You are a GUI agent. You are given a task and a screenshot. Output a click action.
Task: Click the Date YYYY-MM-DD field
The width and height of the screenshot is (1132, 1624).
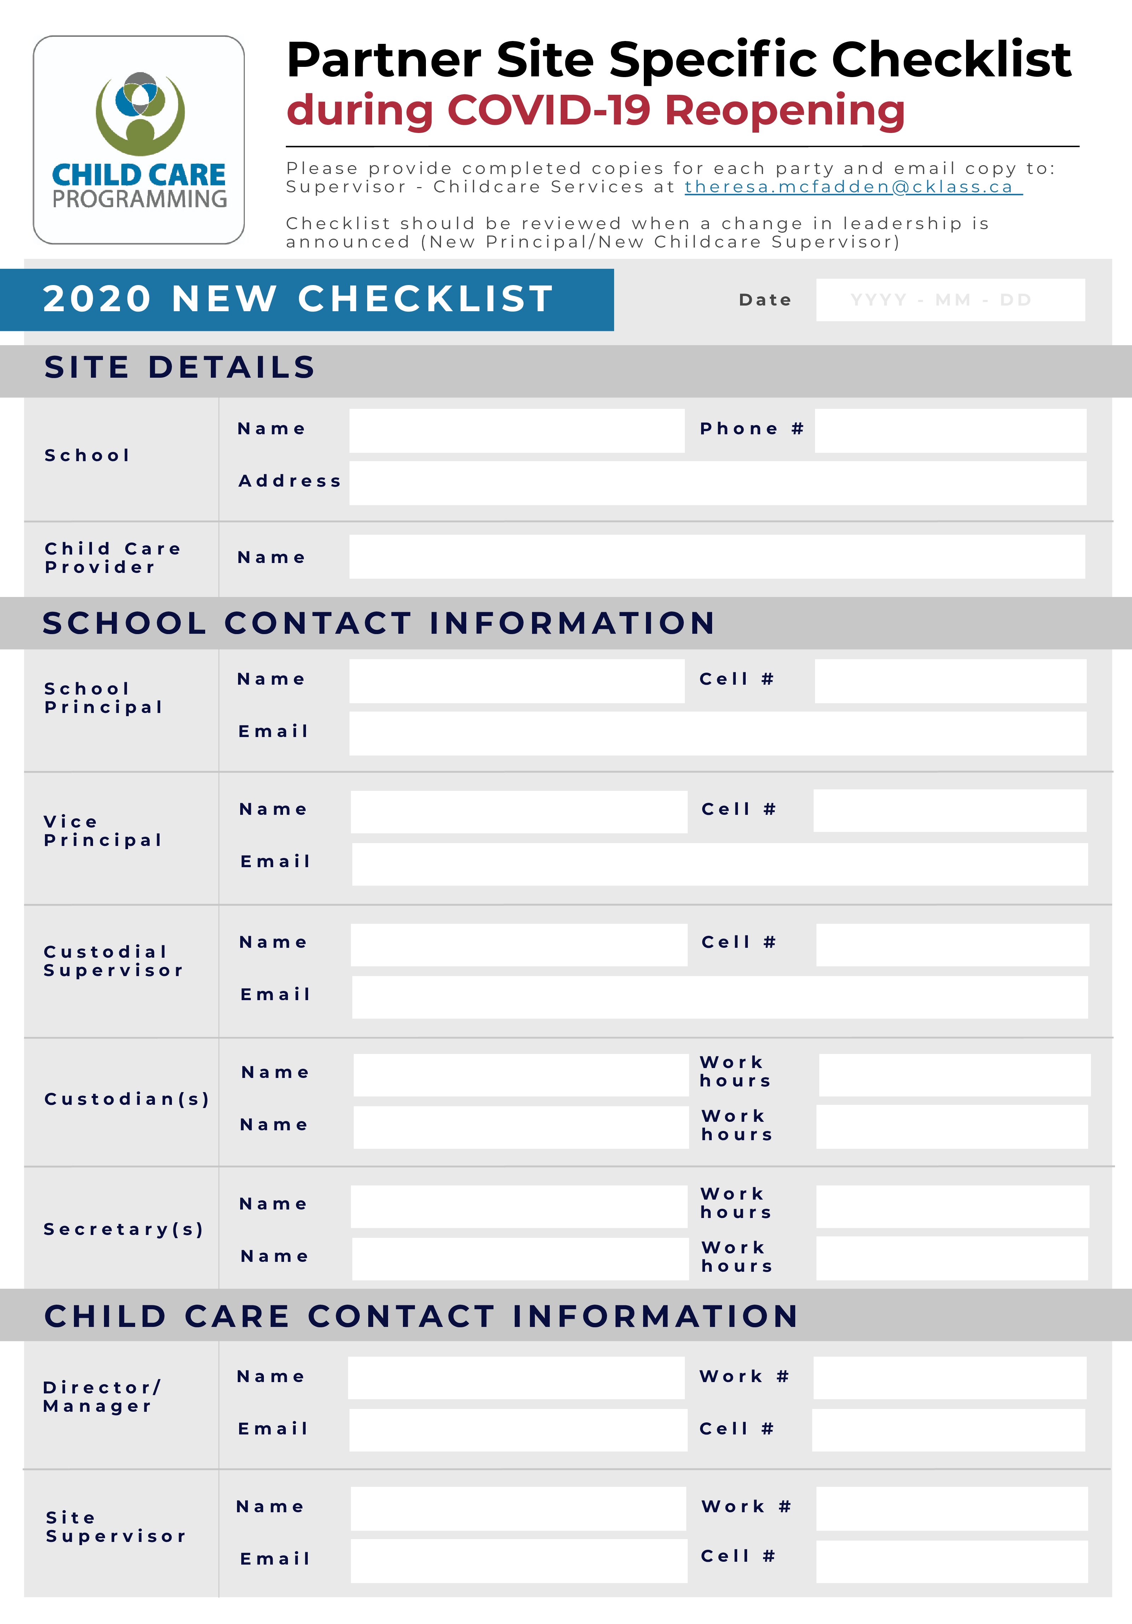pos(950,300)
